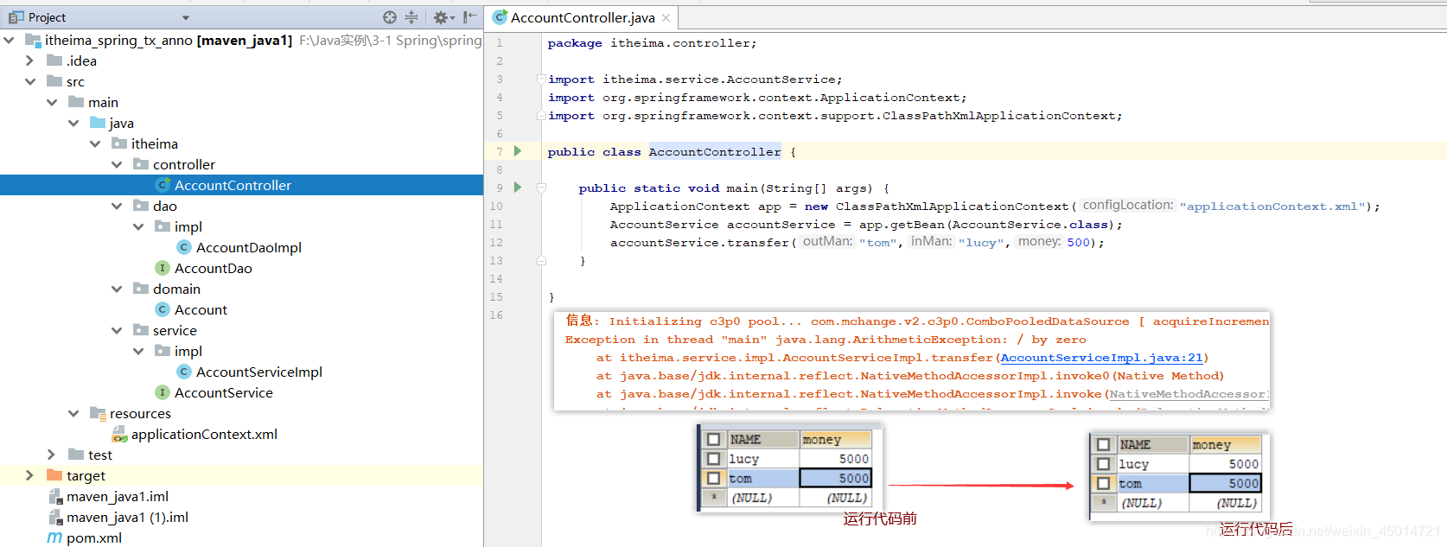Open applicationContext.xml in resources
The width and height of the screenshot is (1447, 547).
[204, 434]
